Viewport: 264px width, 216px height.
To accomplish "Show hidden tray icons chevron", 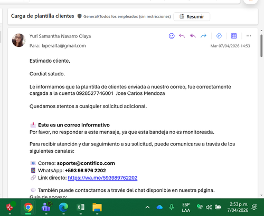I will [147, 208].
